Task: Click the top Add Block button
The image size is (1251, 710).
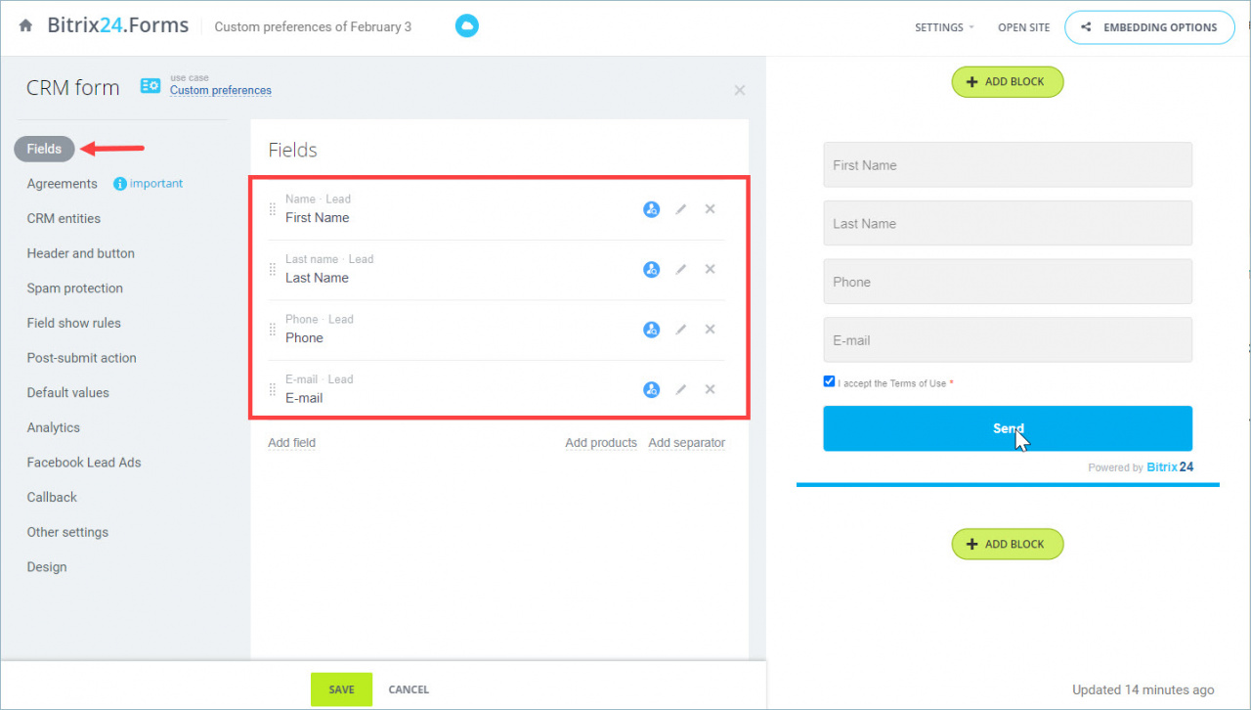Action: [x=1008, y=82]
